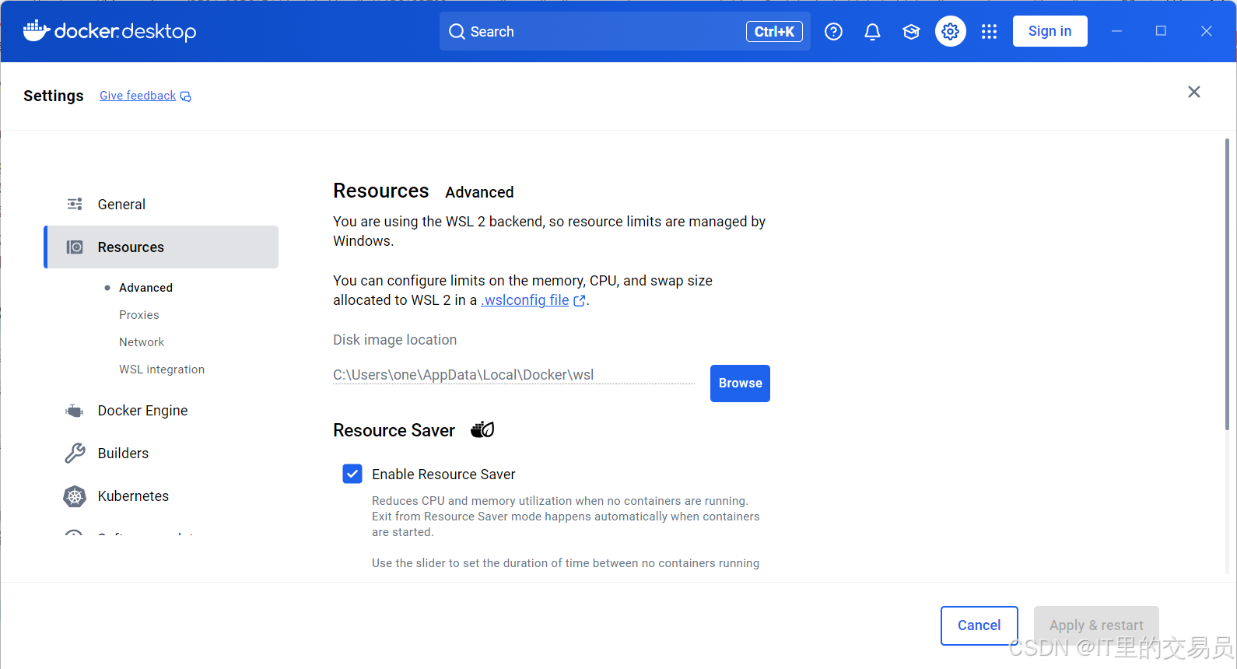Click the search magnifier icon
Image resolution: width=1237 pixels, height=669 pixels.
pyautogui.click(x=457, y=32)
